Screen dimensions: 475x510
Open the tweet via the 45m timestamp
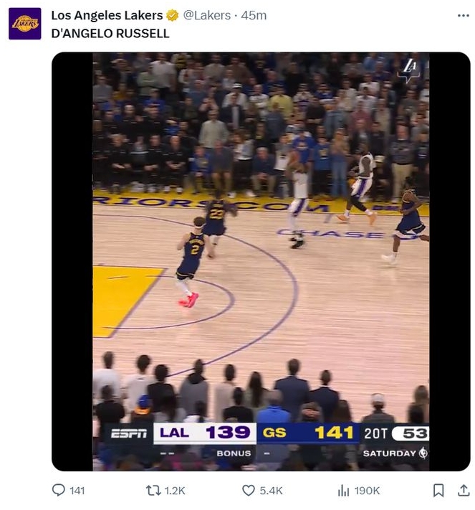coord(254,16)
